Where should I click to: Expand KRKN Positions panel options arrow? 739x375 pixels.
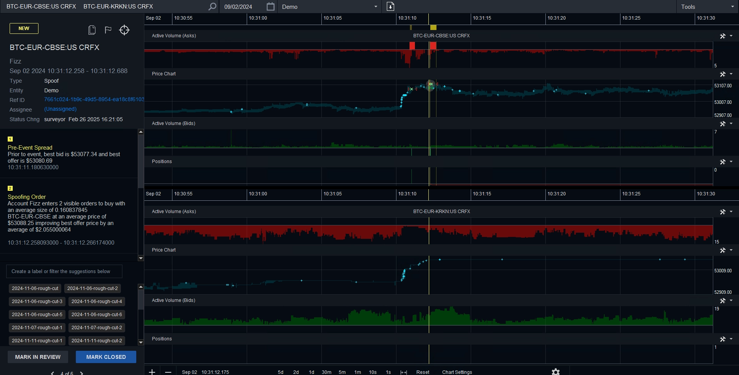coord(731,339)
